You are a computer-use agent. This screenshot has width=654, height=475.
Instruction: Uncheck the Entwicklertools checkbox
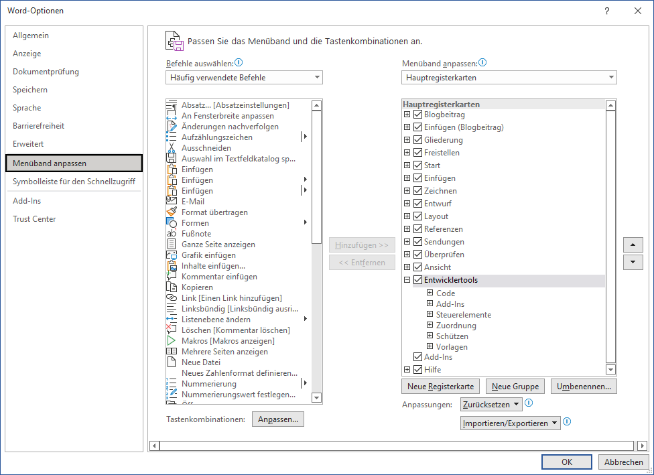pos(418,280)
